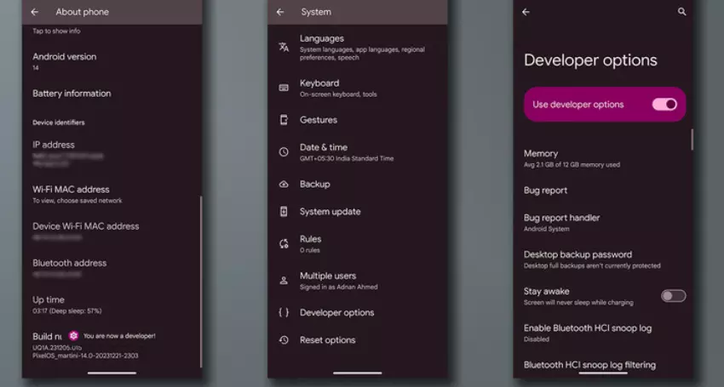Image resolution: width=724 pixels, height=387 pixels.
Task: Go back from the About phone screen
Action: pos(35,12)
